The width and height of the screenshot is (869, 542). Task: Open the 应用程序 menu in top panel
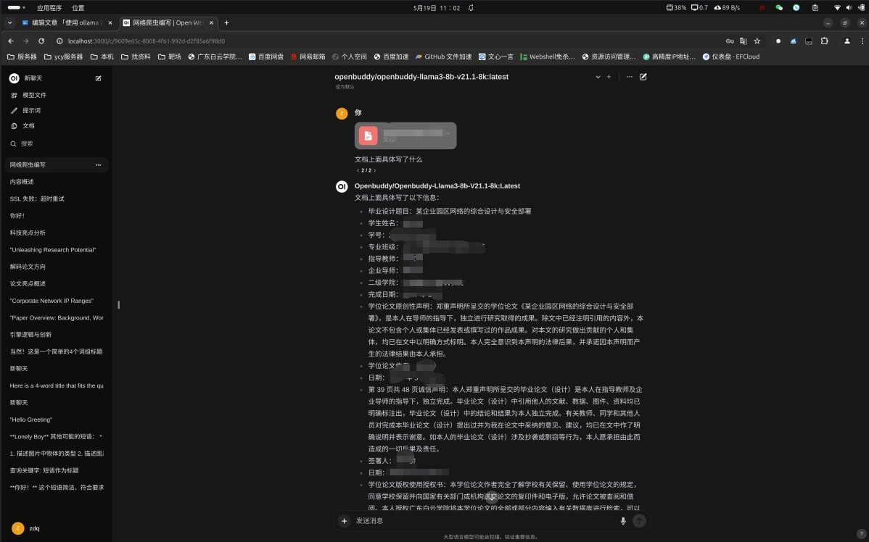pyautogui.click(x=50, y=7)
